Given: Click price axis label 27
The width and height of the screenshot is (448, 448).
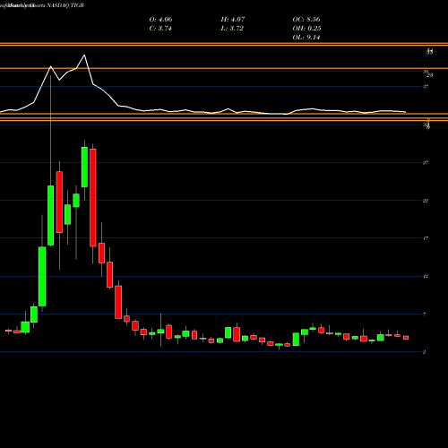Looking at the screenshot, I should 426,162.
